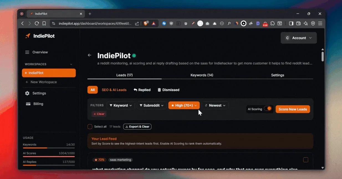342x179 pixels.
Task: Open the Brave Shields lion icon
Action: point(146,23)
